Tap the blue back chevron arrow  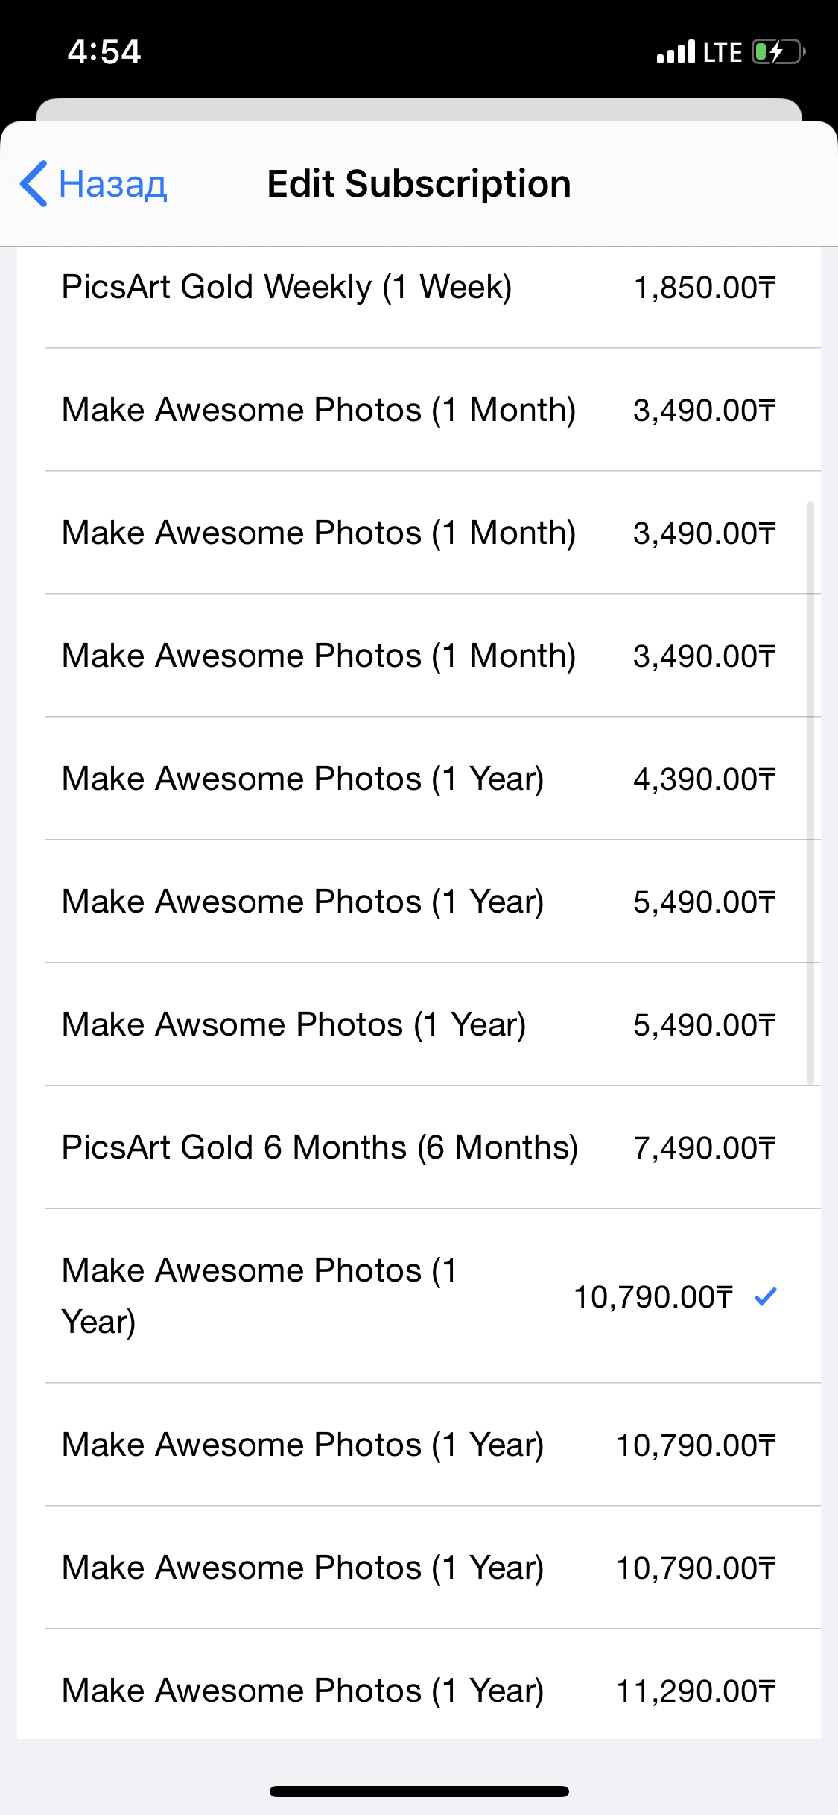click(x=34, y=183)
